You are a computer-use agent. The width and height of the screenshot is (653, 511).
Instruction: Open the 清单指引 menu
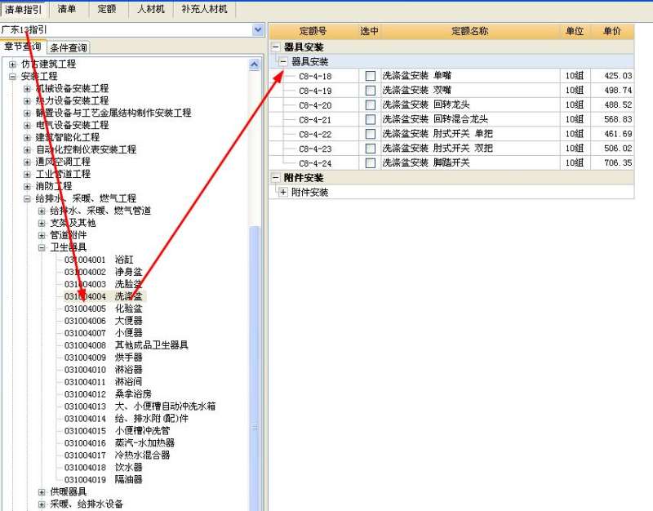(x=24, y=9)
